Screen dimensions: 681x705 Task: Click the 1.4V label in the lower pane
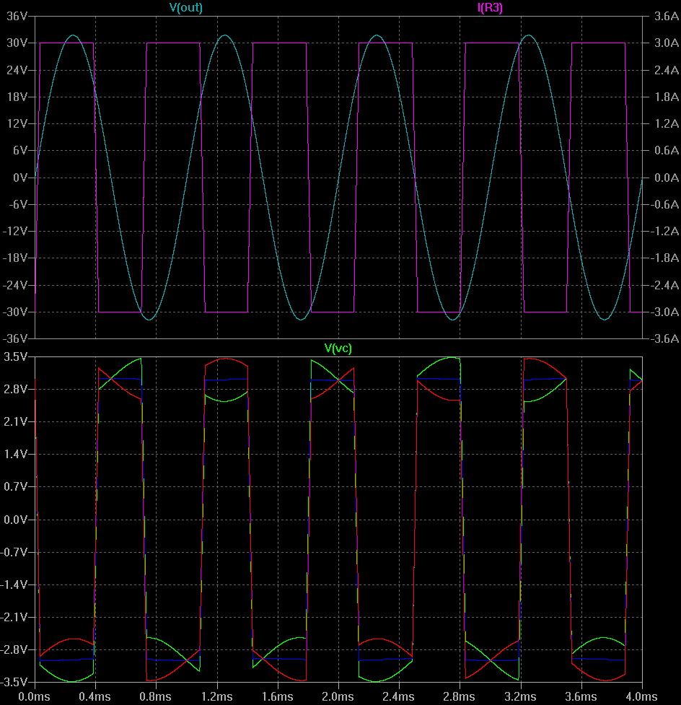pyautogui.click(x=16, y=454)
